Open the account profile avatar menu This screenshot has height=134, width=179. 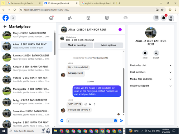pyautogui.click(x=171, y=18)
